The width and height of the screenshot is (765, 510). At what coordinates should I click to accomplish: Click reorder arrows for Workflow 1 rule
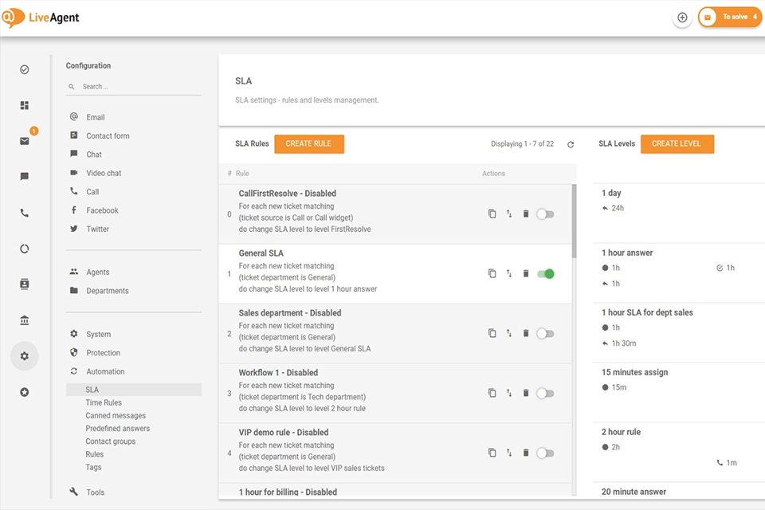(x=509, y=393)
